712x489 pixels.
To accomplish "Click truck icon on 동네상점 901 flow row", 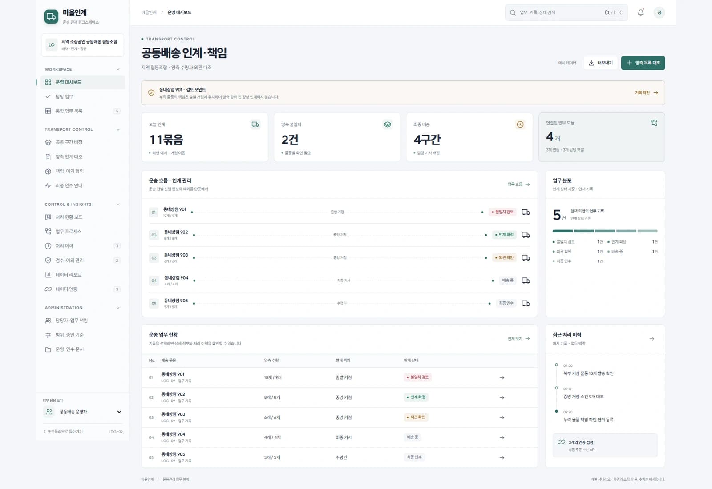I will pyautogui.click(x=526, y=212).
